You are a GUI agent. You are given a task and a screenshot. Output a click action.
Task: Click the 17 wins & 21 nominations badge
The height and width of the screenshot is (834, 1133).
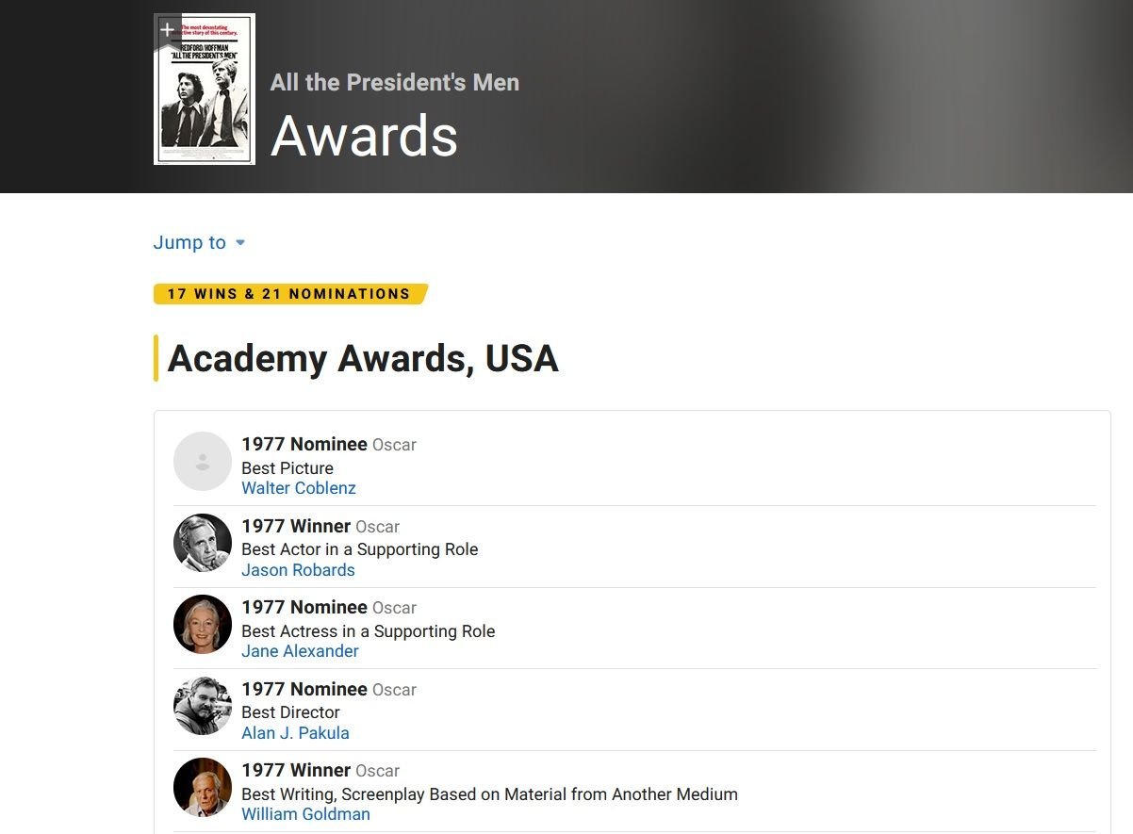289,294
